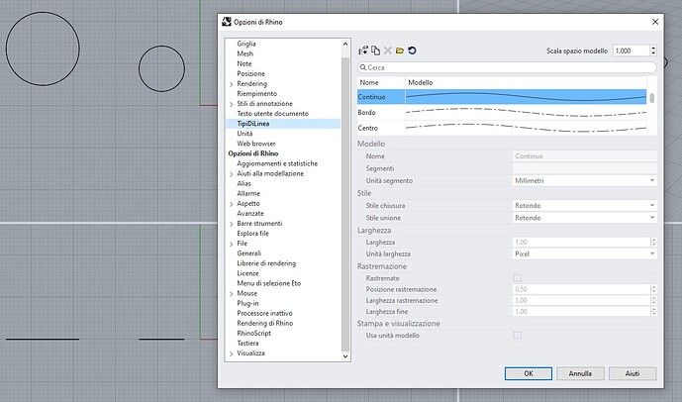This screenshot has width=682, height=402.
Task: Open the Unità larghezza dropdown
Action: (x=585, y=253)
